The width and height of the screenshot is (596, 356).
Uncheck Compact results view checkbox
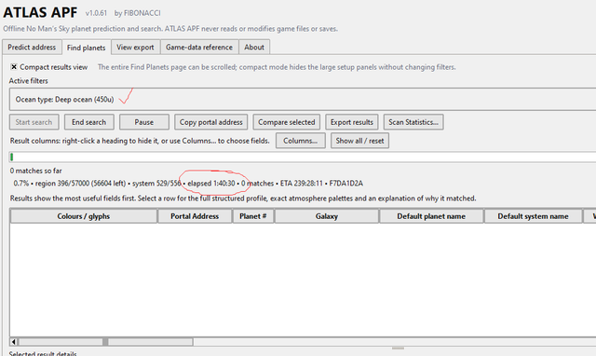(14, 67)
